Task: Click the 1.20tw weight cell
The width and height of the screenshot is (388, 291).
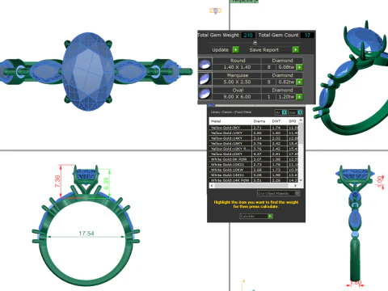Action: 286,97
